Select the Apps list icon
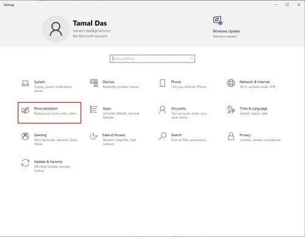The height and width of the screenshot is (237, 305). pyautogui.click(x=94, y=109)
